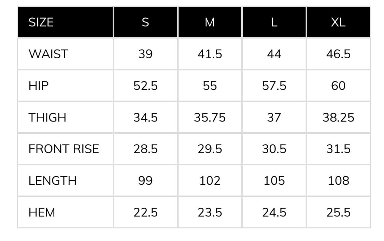Click the LENGTH row label
The image size is (384, 241).
pyautogui.click(x=53, y=181)
